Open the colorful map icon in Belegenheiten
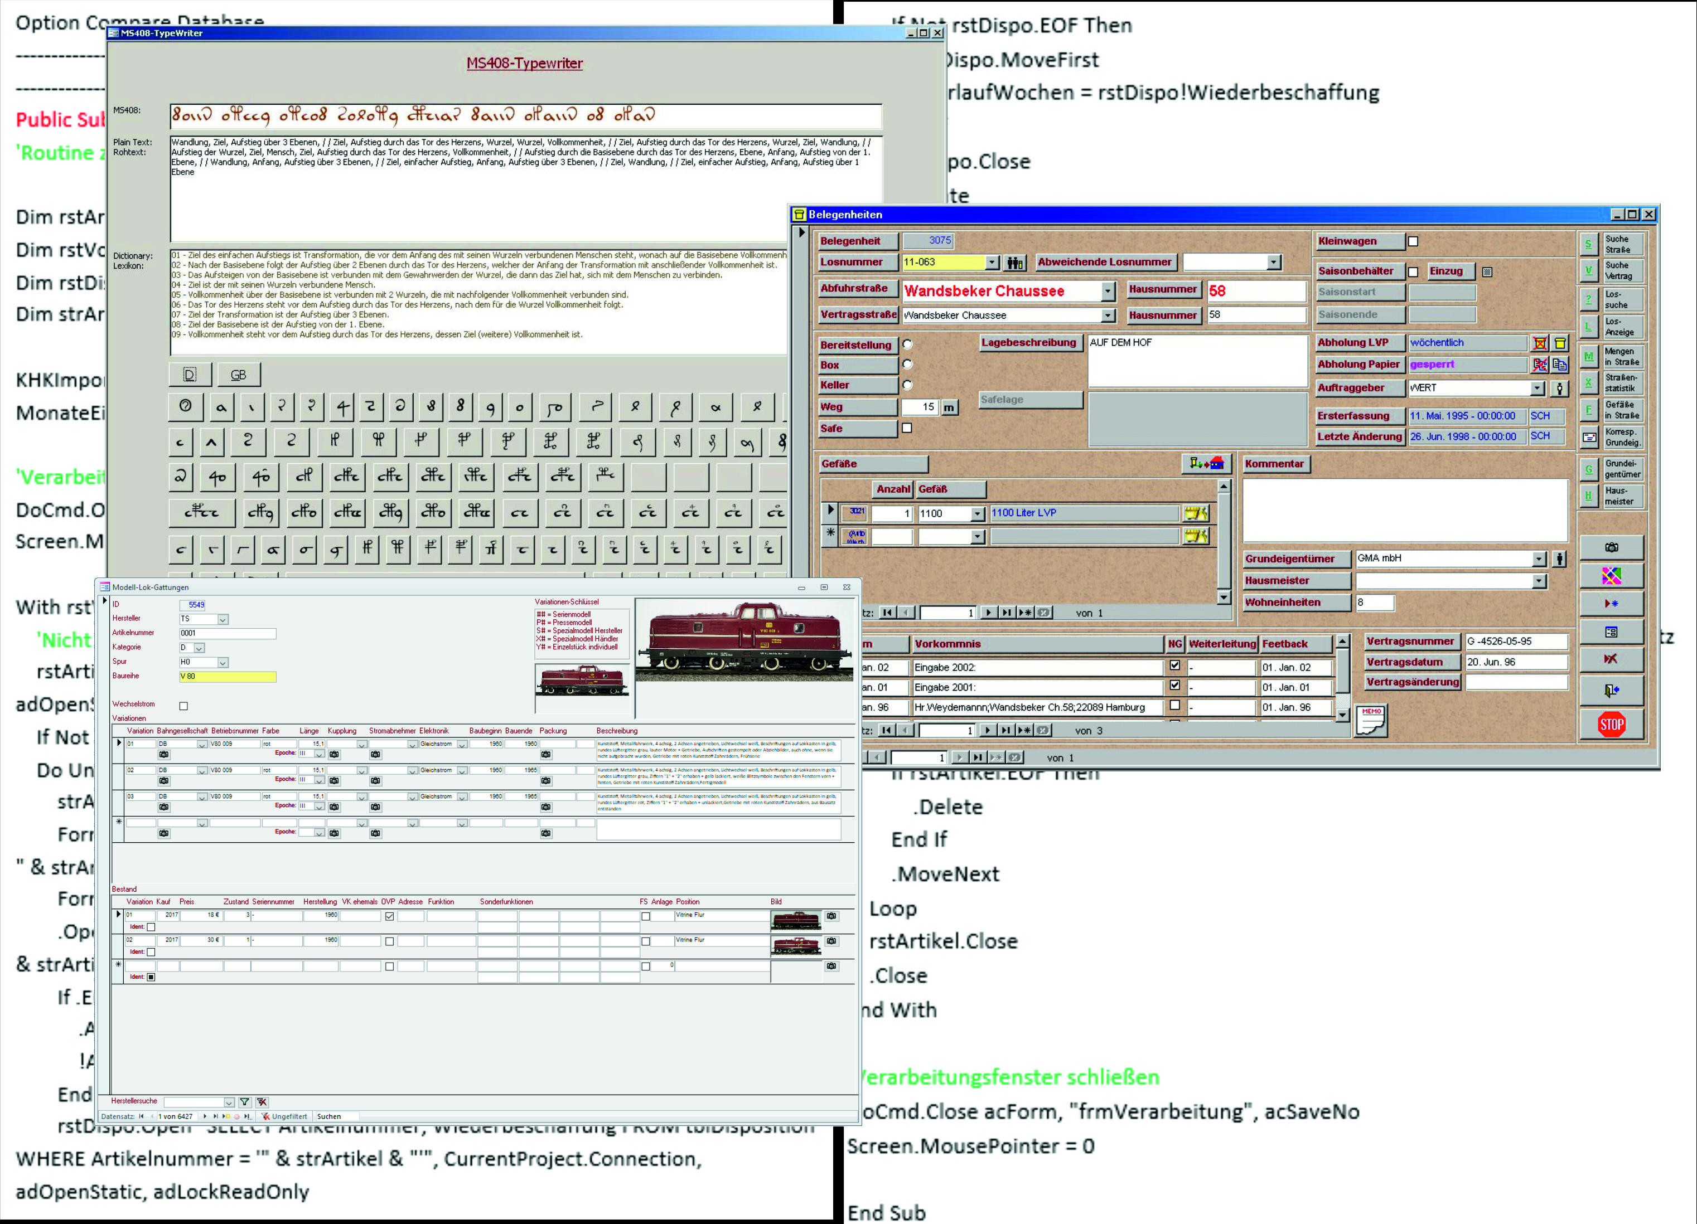The height and width of the screenshot is (1224, 1697). pos(1611,575)
